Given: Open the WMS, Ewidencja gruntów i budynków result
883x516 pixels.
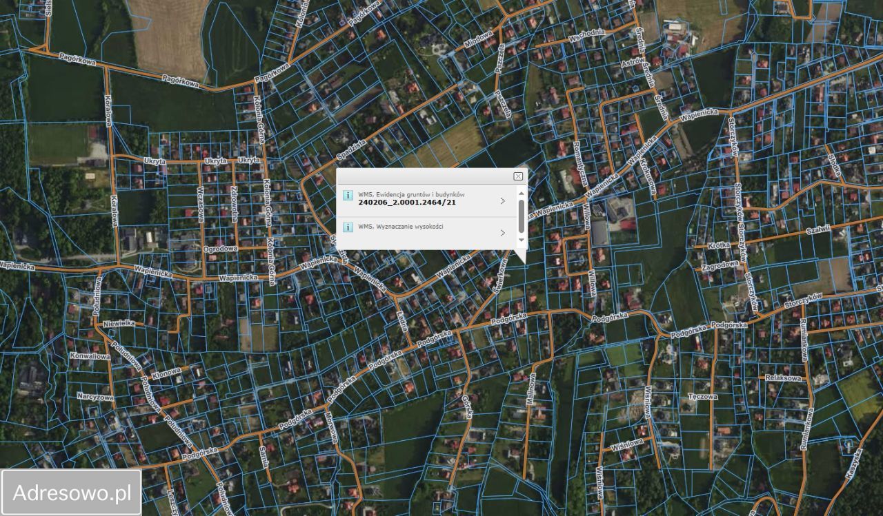Looking at the screenshot, I should pyautogui.click(x=411, y=194).
